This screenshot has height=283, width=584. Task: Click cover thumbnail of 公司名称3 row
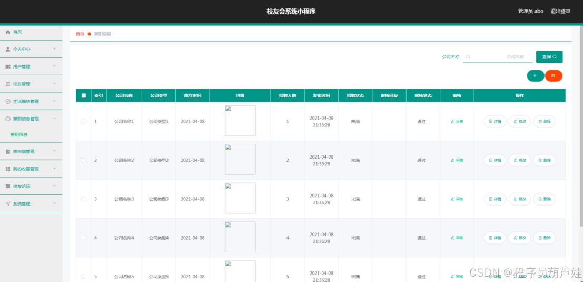(x=240, y=198)
